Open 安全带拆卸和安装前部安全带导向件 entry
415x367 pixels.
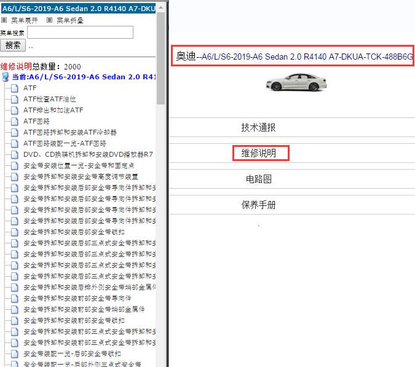[77, 299]
